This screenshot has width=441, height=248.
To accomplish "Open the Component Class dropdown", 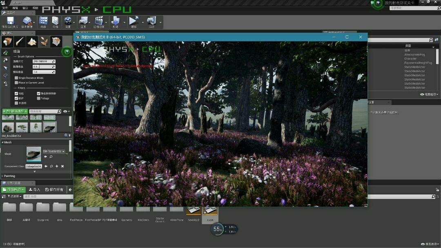I will tap(34, 166).
